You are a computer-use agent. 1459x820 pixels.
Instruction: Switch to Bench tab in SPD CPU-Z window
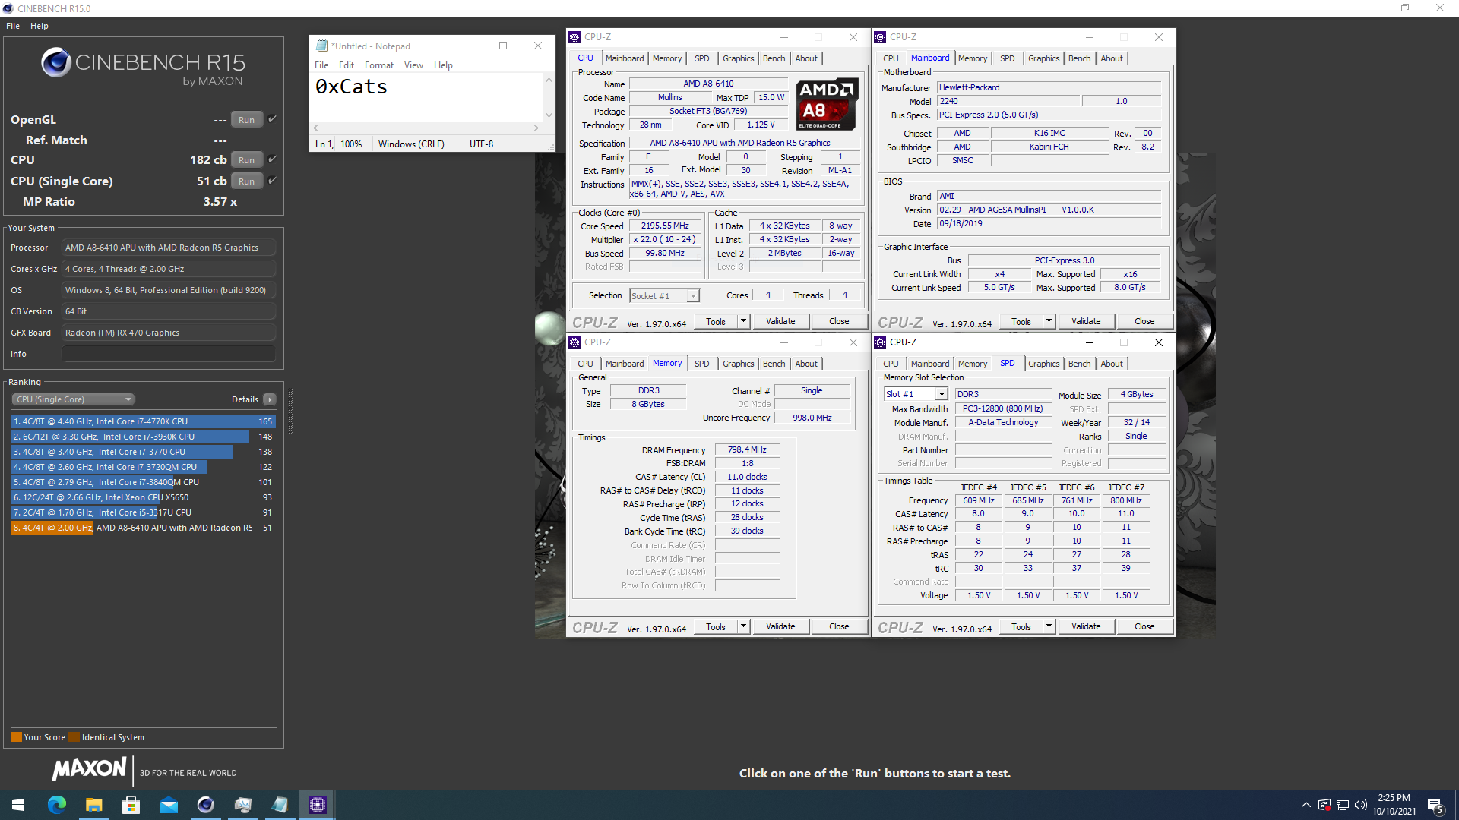[x=1079, y=364]
